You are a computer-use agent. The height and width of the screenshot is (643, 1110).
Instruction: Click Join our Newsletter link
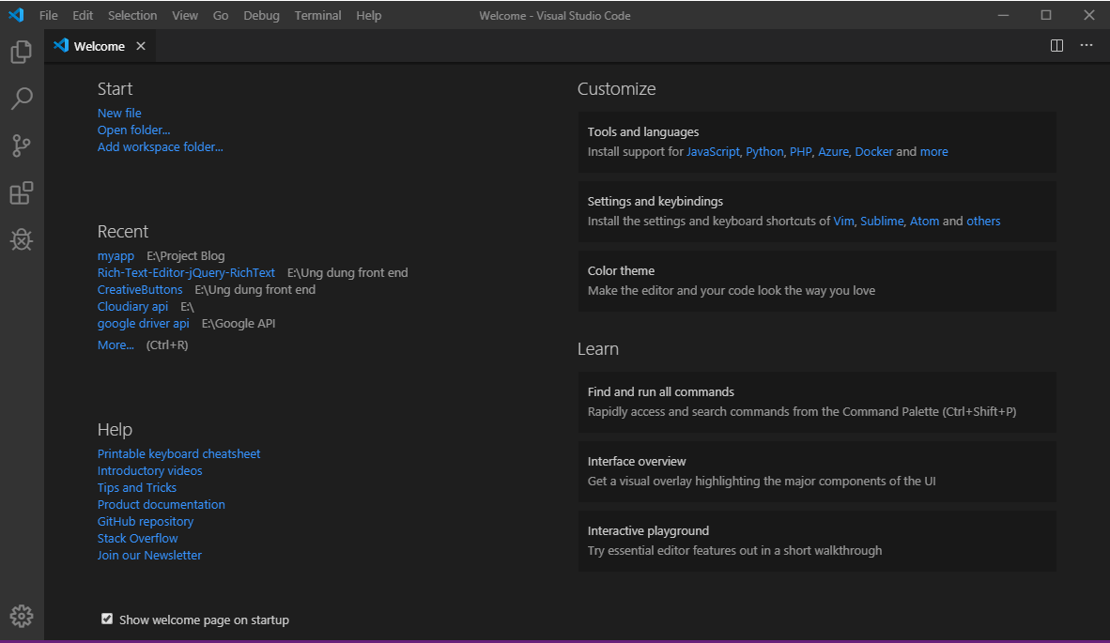pos(149,556)
